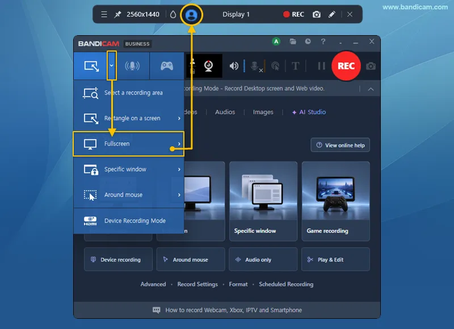This screenshot has height=329, width=454.
Task: Click the View online help button
Action: (x=340, y=145)
